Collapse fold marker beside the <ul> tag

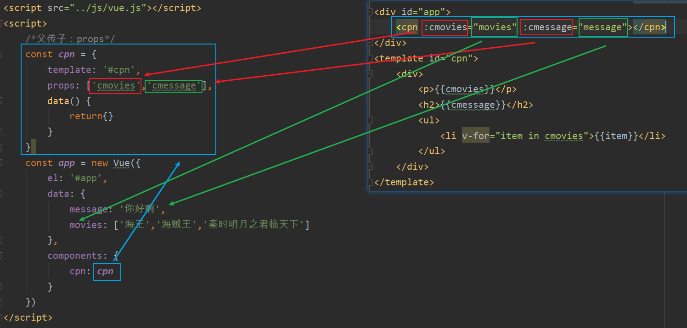(x=370, y=120)
